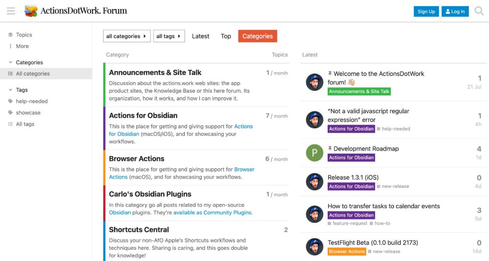Click 'Actions for Obsidian' link in description text
Viewport: 489px width, 261px height.
pyautogui.click(x=181, y=130)
